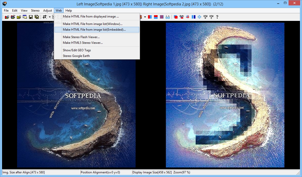Click the 'Img. Size after Align.[473 x 580]' status text
Viewport: 302px width, 177px height.
[24, 172]
